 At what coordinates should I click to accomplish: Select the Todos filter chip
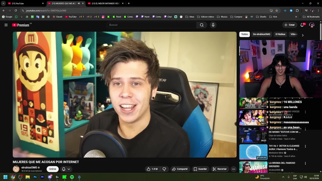tap(245, 34)
